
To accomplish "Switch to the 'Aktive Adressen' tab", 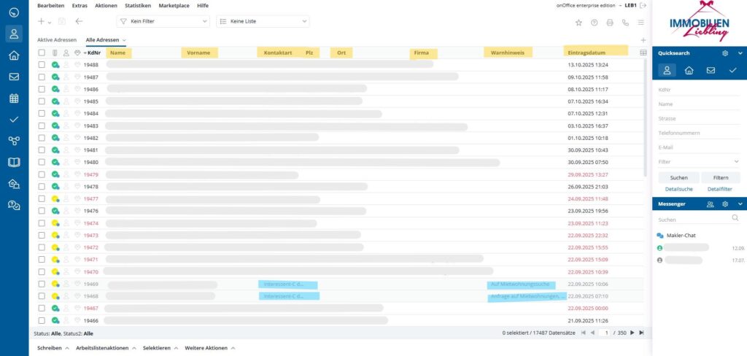I will [57, 39].
